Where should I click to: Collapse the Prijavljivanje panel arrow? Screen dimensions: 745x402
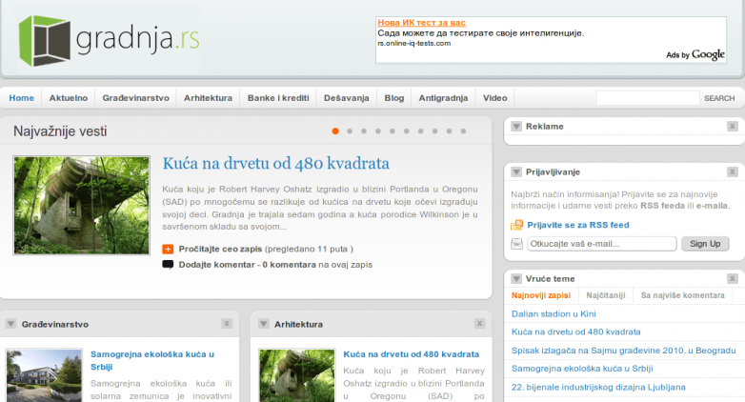515,171
